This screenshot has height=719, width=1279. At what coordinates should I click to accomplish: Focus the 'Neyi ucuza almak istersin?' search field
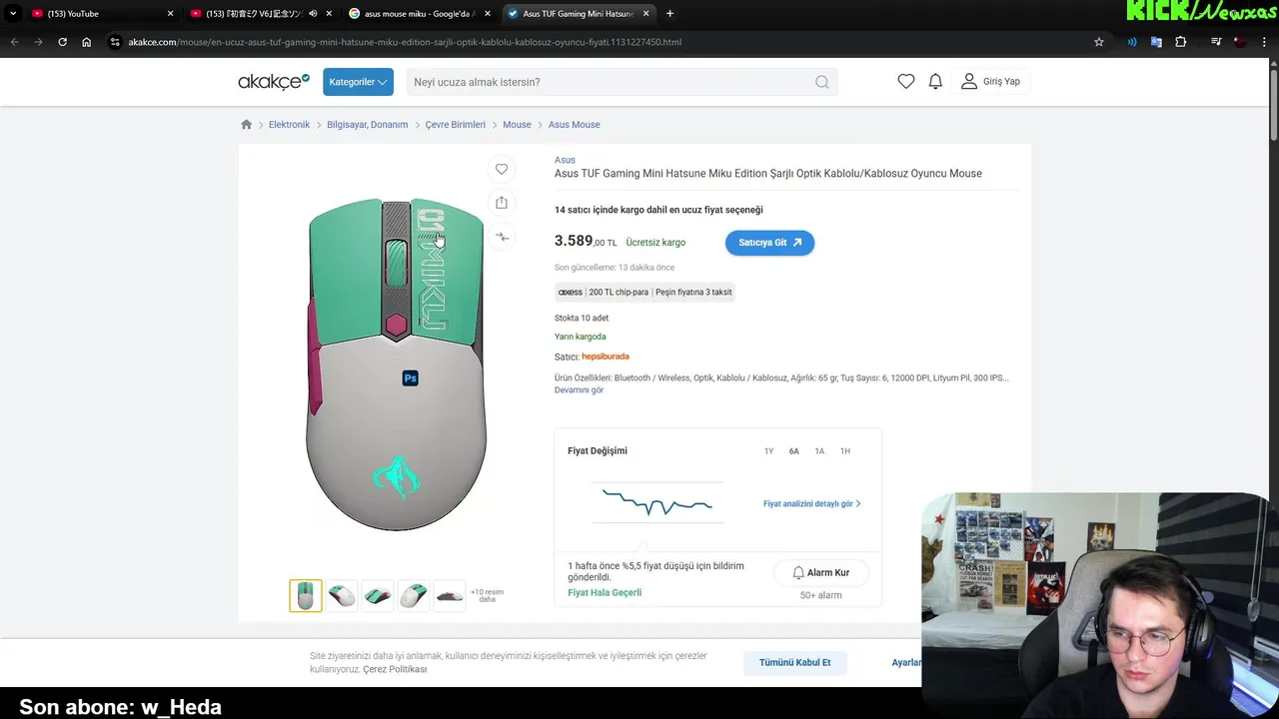pos(622,82)
